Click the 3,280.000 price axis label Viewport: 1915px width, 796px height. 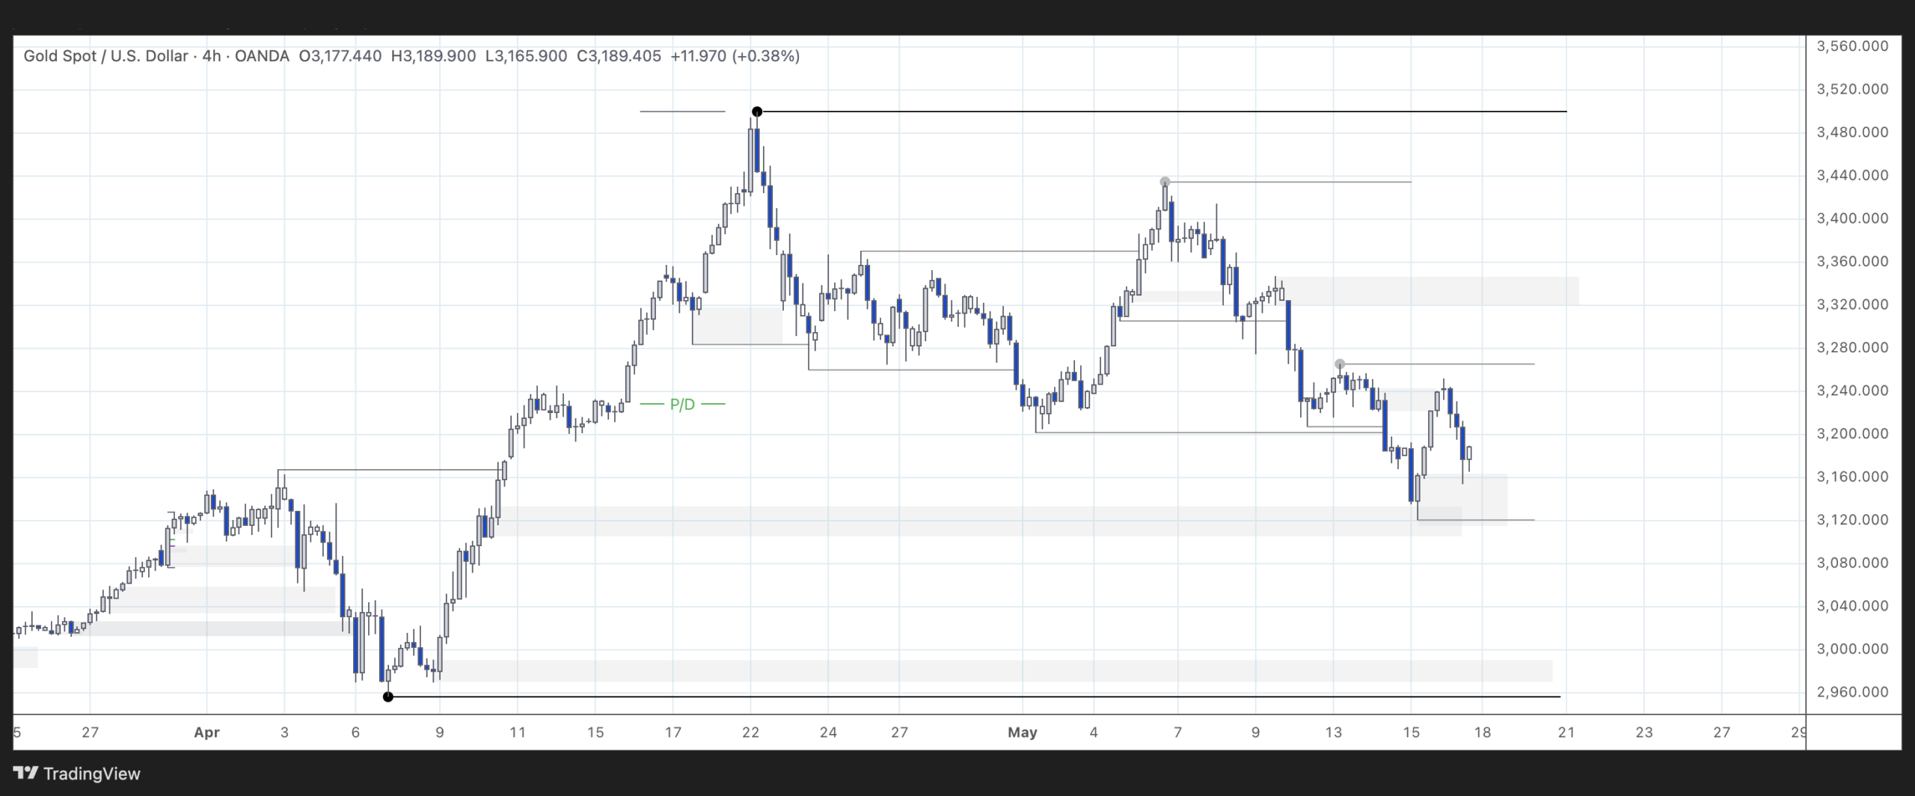1852,348
